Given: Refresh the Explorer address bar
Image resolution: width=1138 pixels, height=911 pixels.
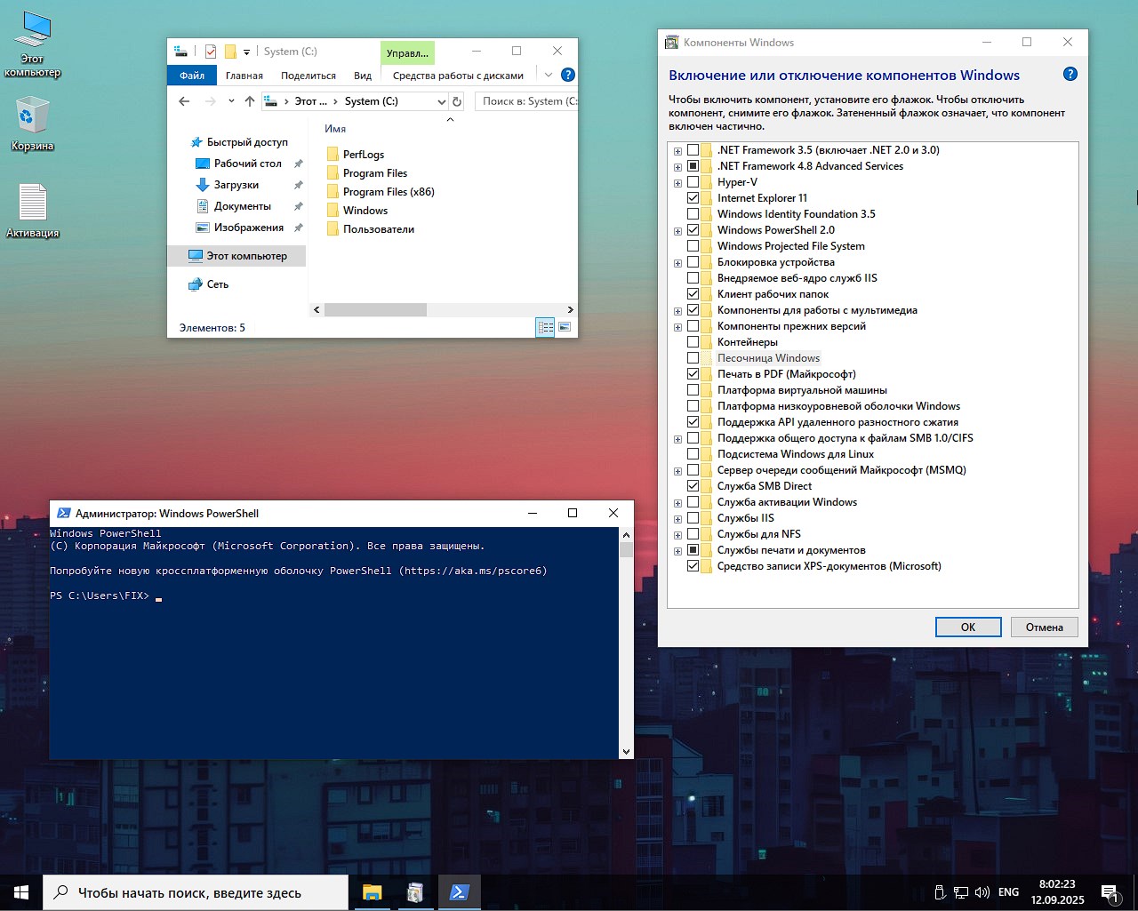Looking at the screenshot, I should pos(457,101).
